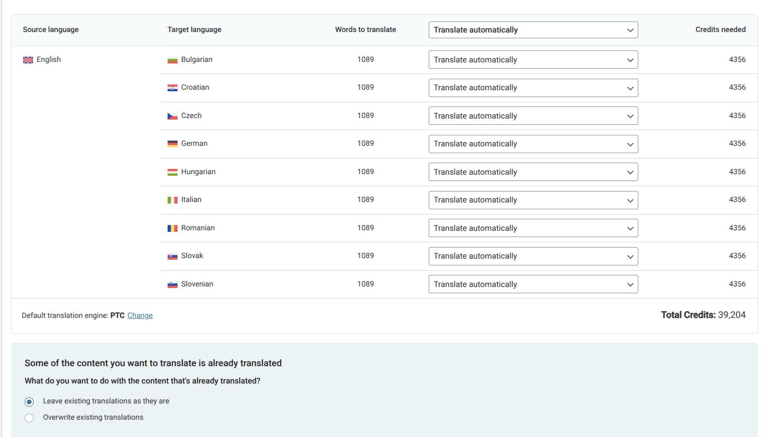
Task: Click the Romanian flag icon
Action: [172, 228]
